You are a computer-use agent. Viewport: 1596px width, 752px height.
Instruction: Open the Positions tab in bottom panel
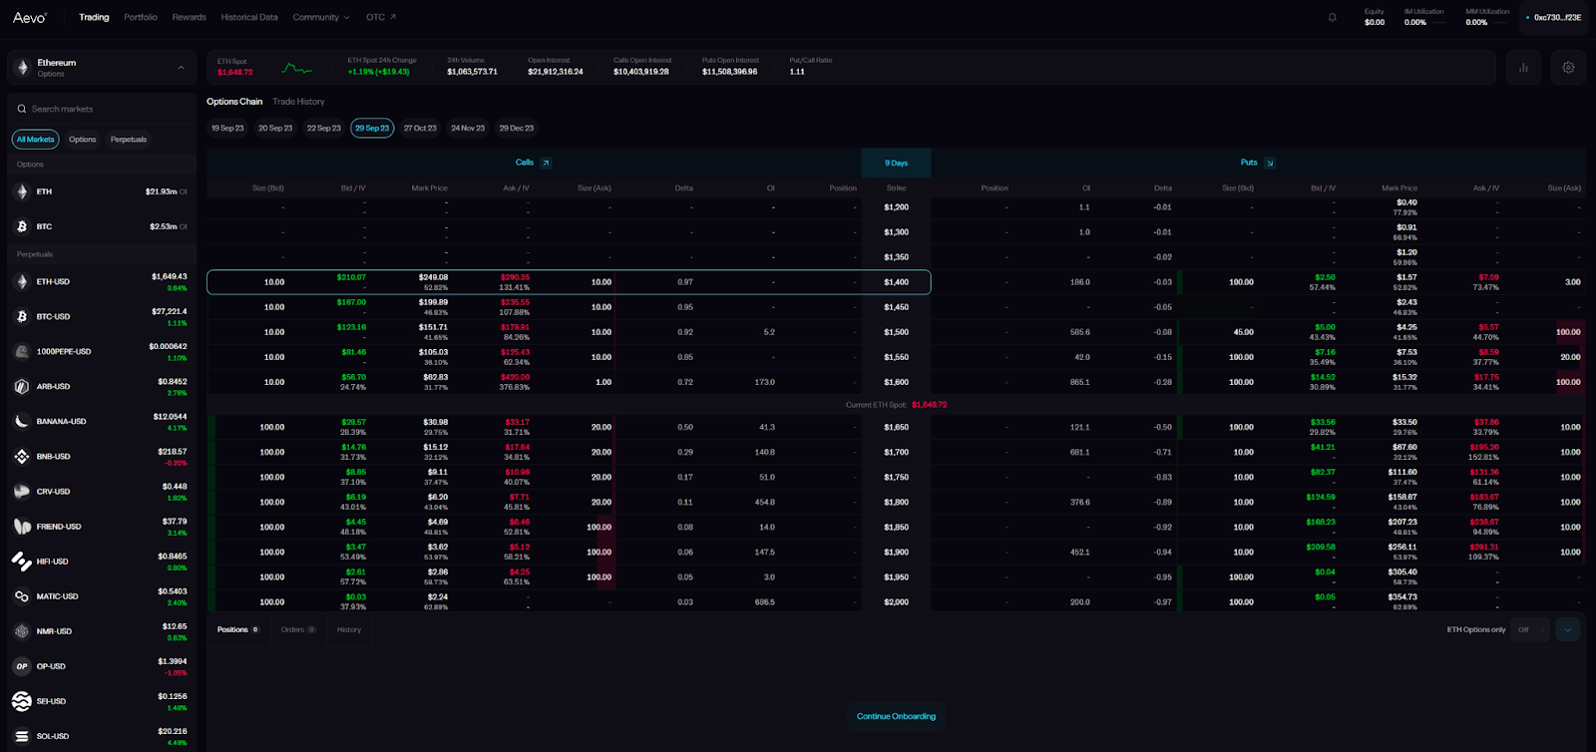(x=238, y=629)
